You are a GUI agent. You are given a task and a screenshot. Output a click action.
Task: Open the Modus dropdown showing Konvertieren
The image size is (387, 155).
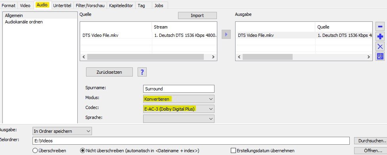[179, 99]
